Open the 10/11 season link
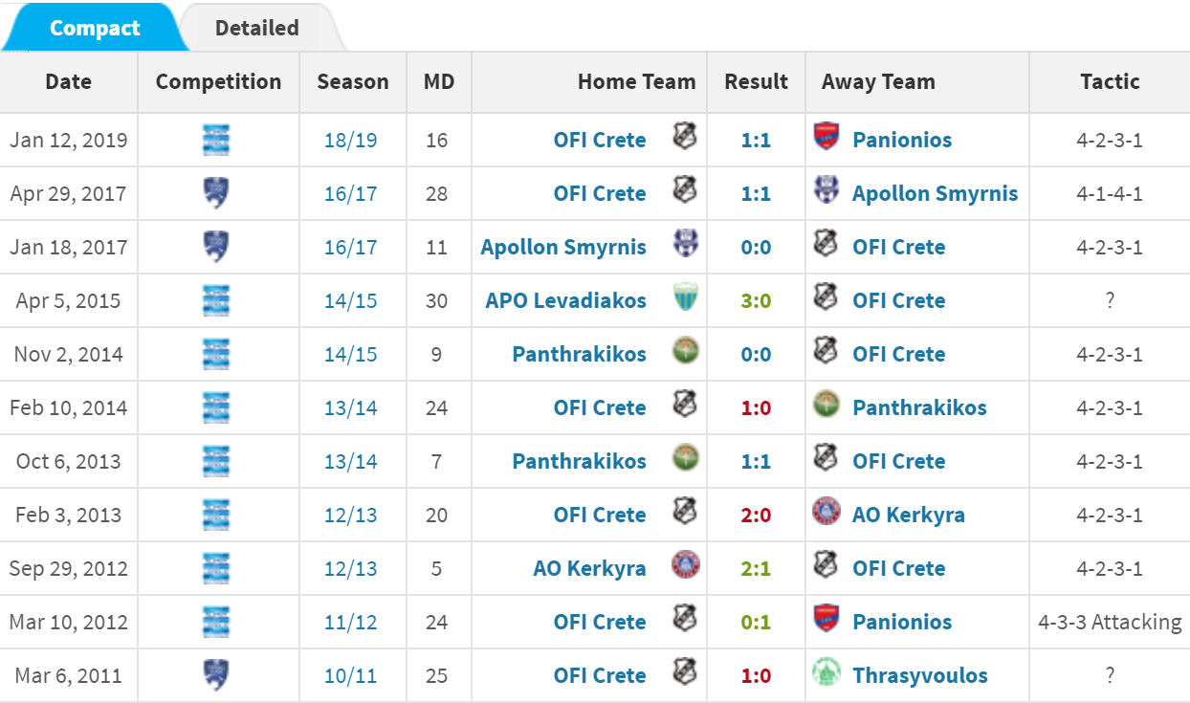Viewport: 1190px width, 703px height. click(351, 675)
